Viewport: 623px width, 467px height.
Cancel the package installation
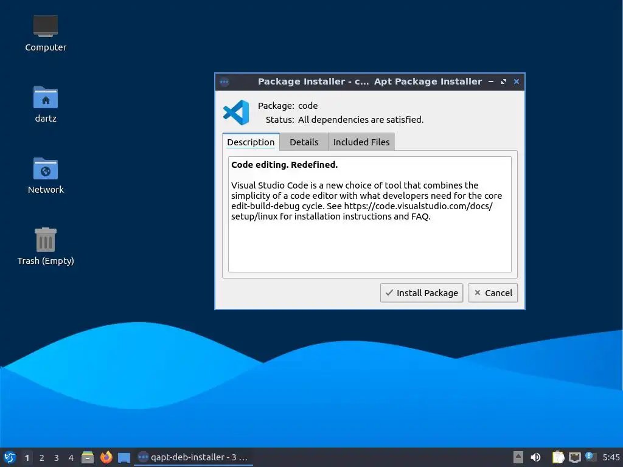pos(493,292)
